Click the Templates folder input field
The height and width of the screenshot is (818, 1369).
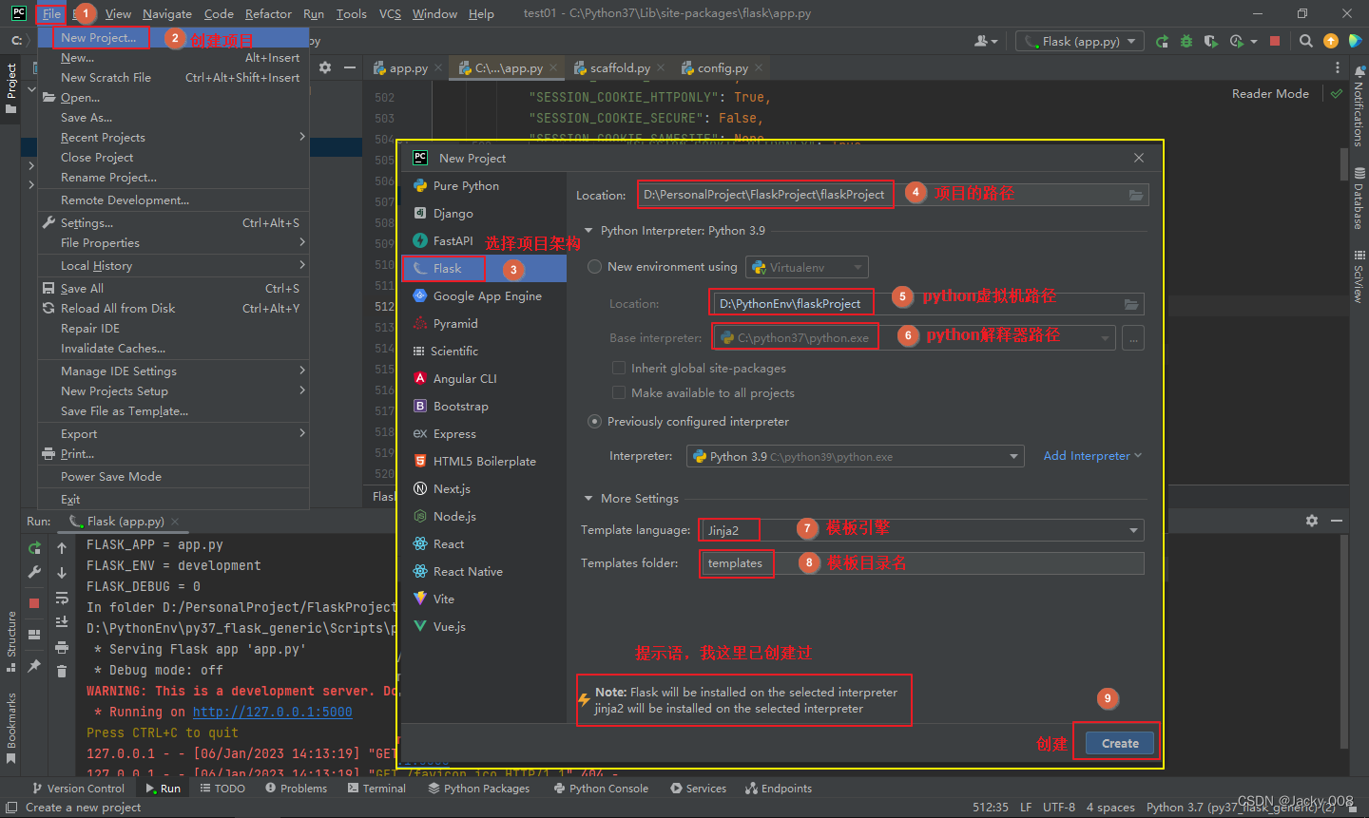[x=921, y=563]
